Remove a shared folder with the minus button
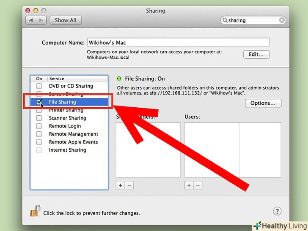 (129, 185)
